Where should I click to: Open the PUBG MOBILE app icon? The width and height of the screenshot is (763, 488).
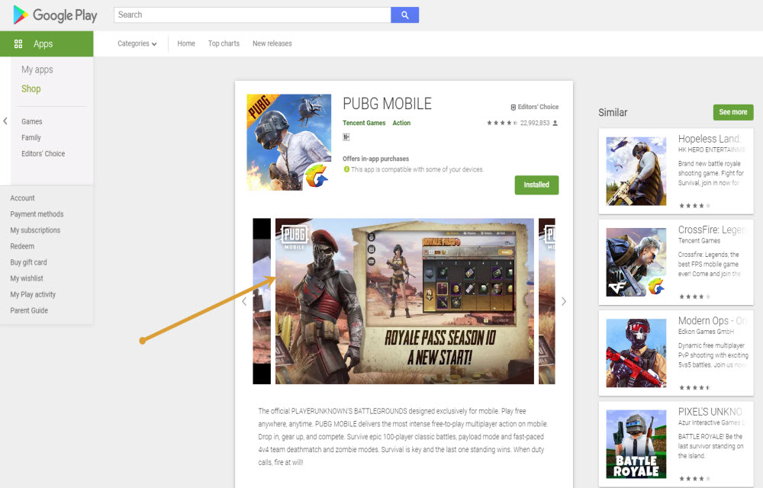pyautogui.click(x=289, y=142)
